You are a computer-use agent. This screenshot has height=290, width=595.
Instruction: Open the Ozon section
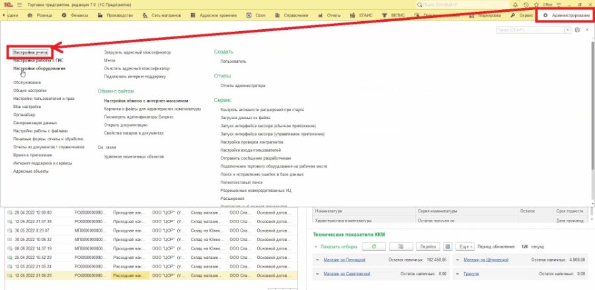(256, 16)
